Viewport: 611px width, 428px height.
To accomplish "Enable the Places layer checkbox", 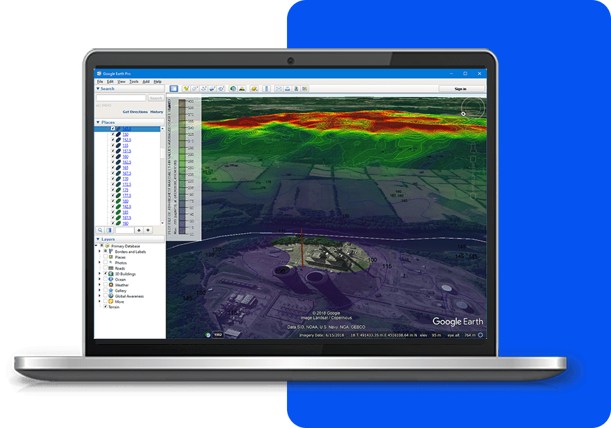I will [x=105, y=257].
